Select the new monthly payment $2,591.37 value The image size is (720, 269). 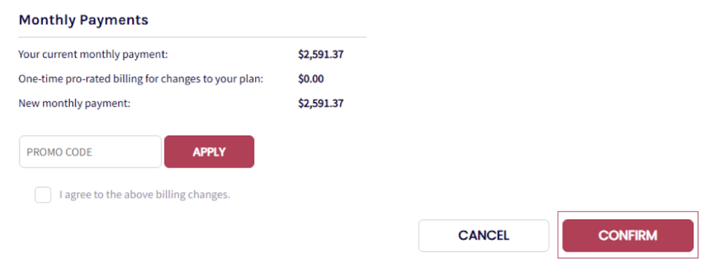321,103
